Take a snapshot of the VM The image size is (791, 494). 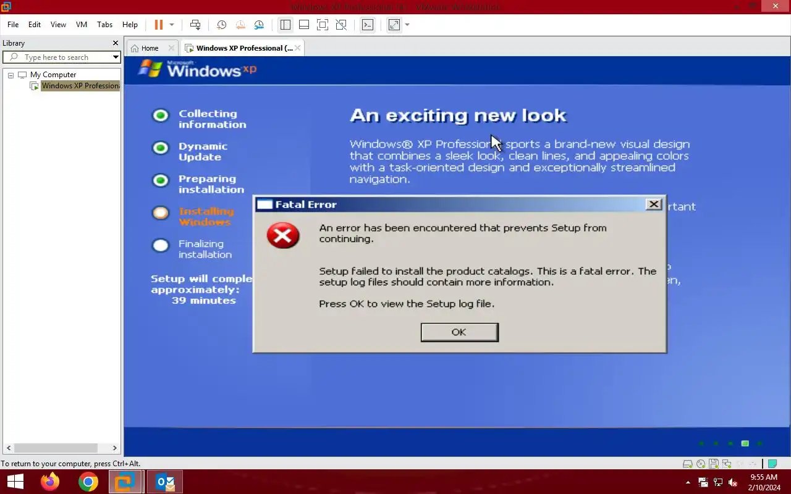[x=221, y=25]
